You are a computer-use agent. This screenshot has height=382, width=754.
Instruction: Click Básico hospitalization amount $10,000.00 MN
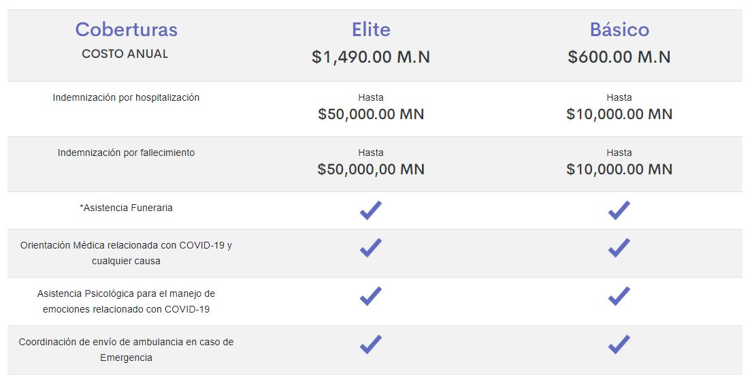pos(619,114)
